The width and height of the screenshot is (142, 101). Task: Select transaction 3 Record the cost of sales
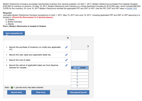(x=20, y=60)
